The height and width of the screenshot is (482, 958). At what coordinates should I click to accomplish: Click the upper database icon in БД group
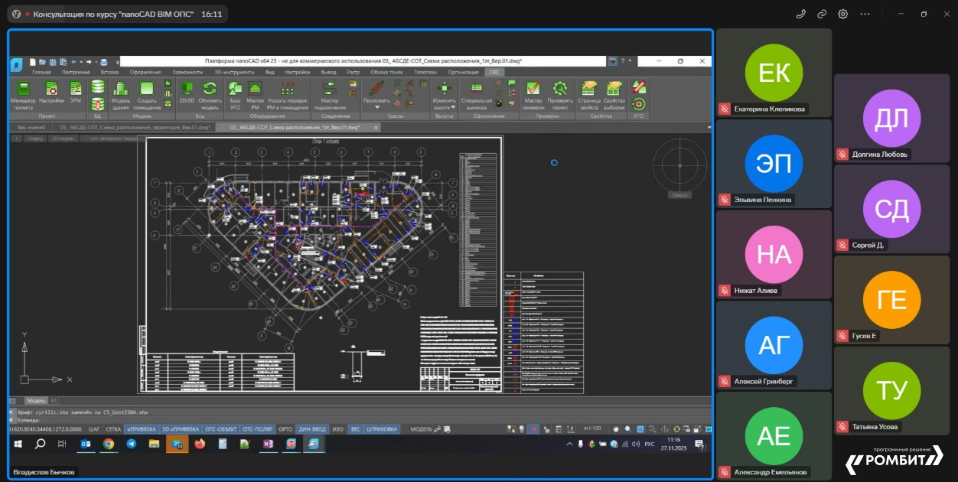pyautogui.click(x=98, y=86)
